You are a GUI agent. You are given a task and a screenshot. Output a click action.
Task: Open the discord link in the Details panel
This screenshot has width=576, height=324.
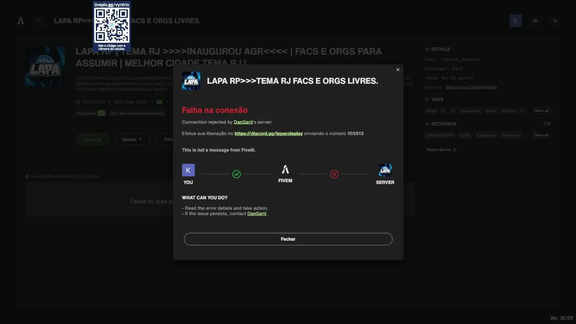pos(472,87)
